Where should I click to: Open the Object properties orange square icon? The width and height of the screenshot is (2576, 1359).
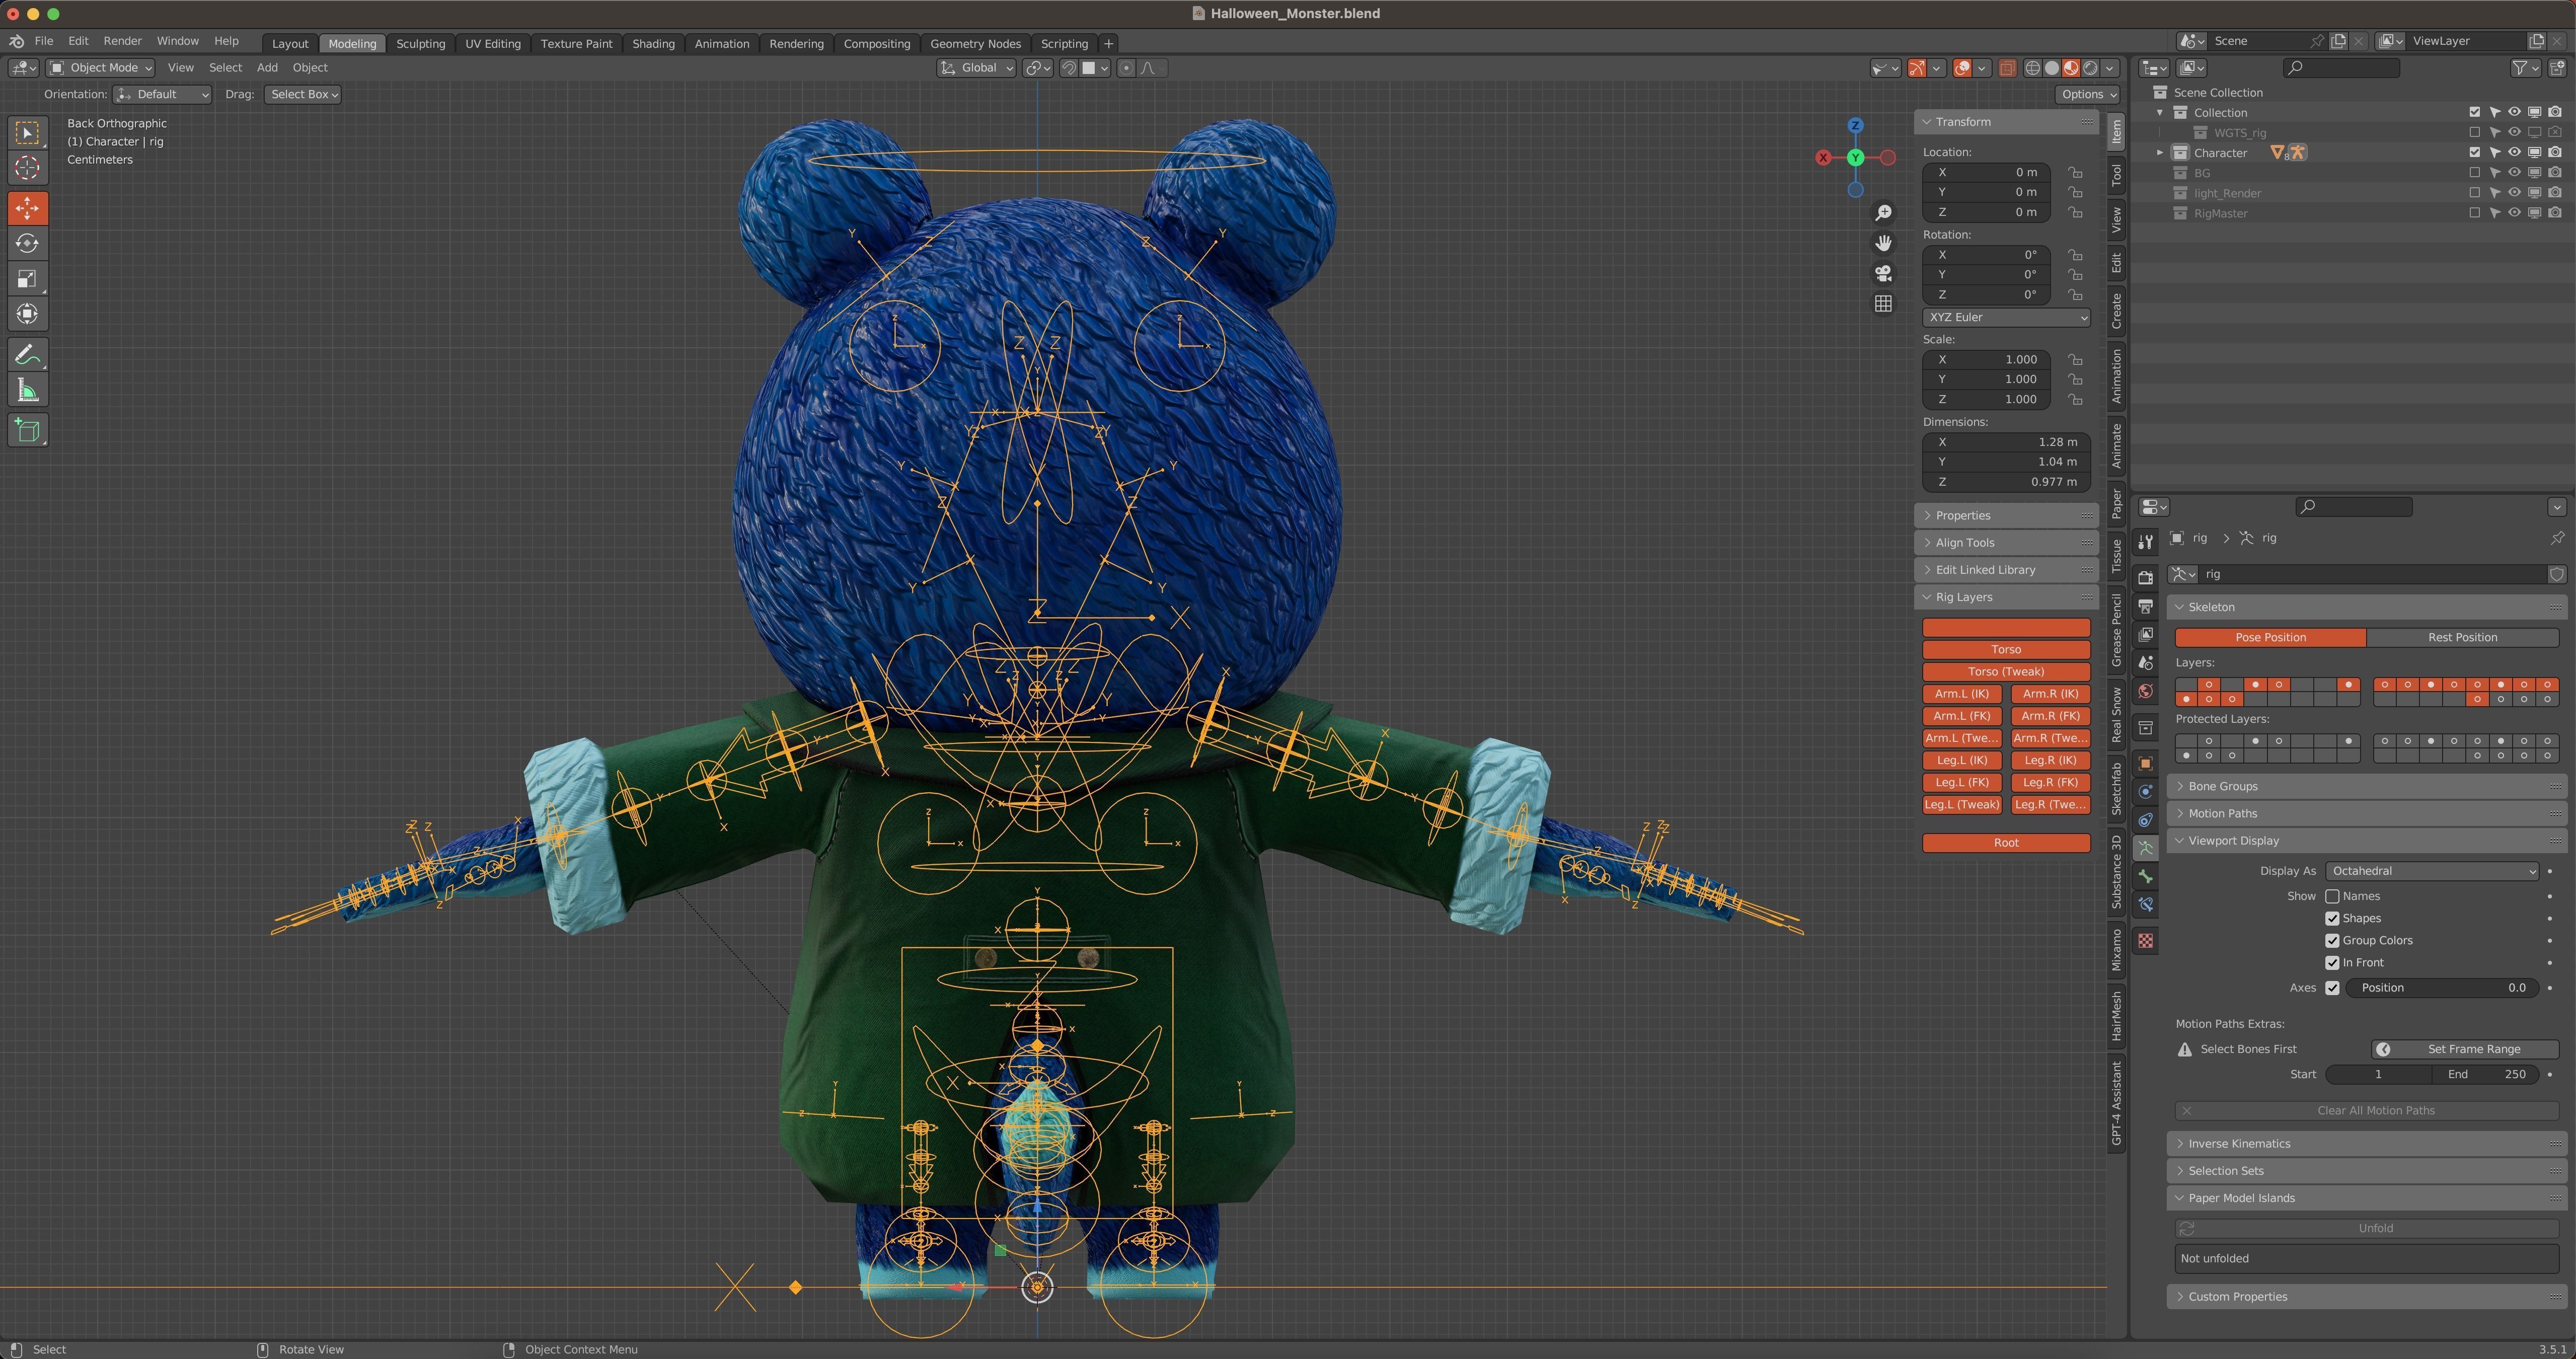[x=2146, y=764]
